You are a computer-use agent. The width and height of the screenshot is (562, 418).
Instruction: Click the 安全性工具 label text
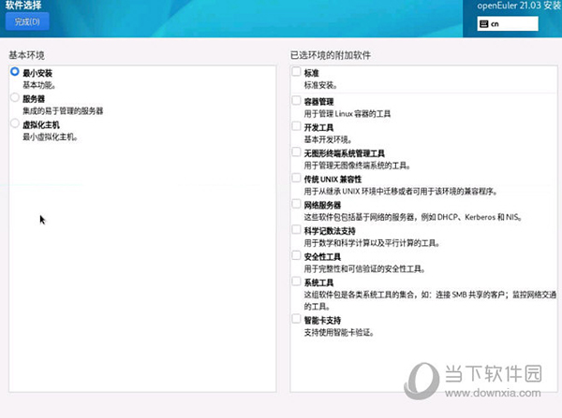click(322, 257)
